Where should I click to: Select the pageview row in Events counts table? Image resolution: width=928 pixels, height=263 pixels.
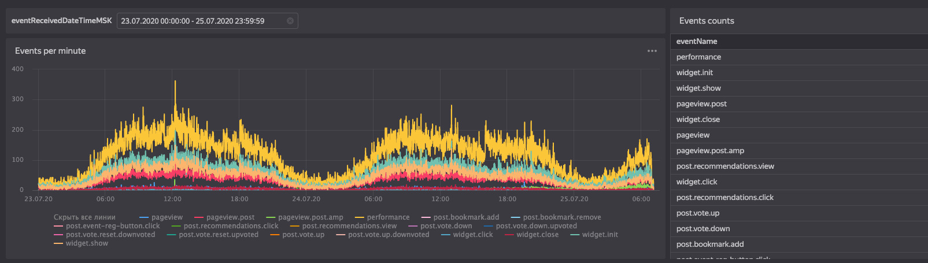799,135
